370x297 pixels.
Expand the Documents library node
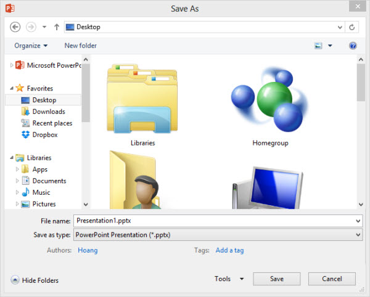click(17, 181)
